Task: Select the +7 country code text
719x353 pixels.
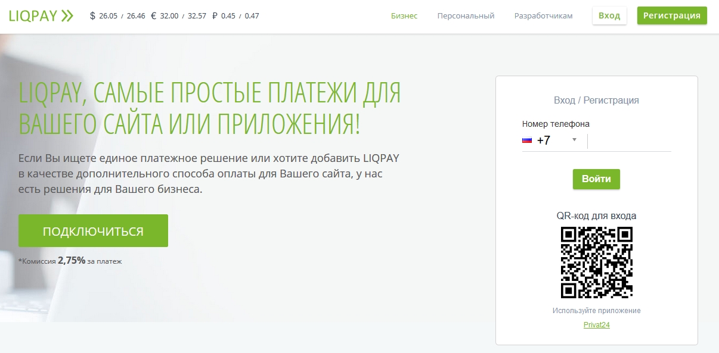Action: (x=543, y=140)
